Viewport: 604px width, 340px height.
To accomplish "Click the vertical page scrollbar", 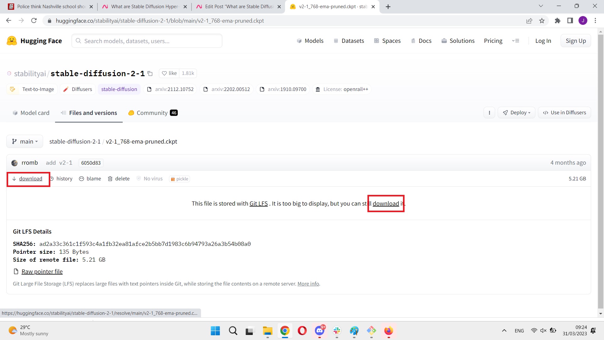I will click(x=600, y=170).
